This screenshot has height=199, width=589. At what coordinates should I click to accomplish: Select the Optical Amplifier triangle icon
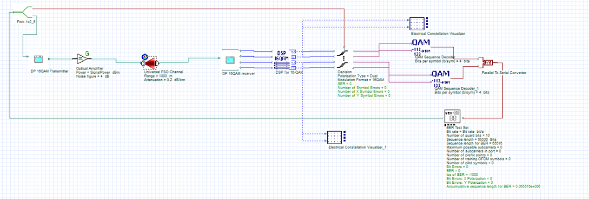[x=83, y=58]
